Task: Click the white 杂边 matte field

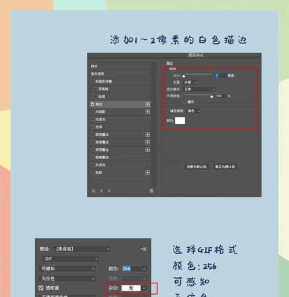Action: click(131, 288)
